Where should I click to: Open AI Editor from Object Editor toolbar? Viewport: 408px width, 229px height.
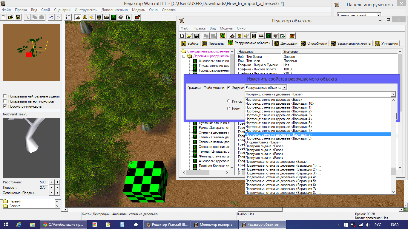click(268, 36)
